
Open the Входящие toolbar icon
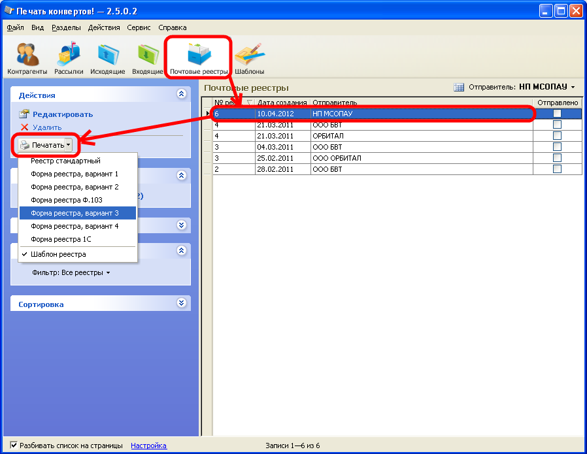147,55
